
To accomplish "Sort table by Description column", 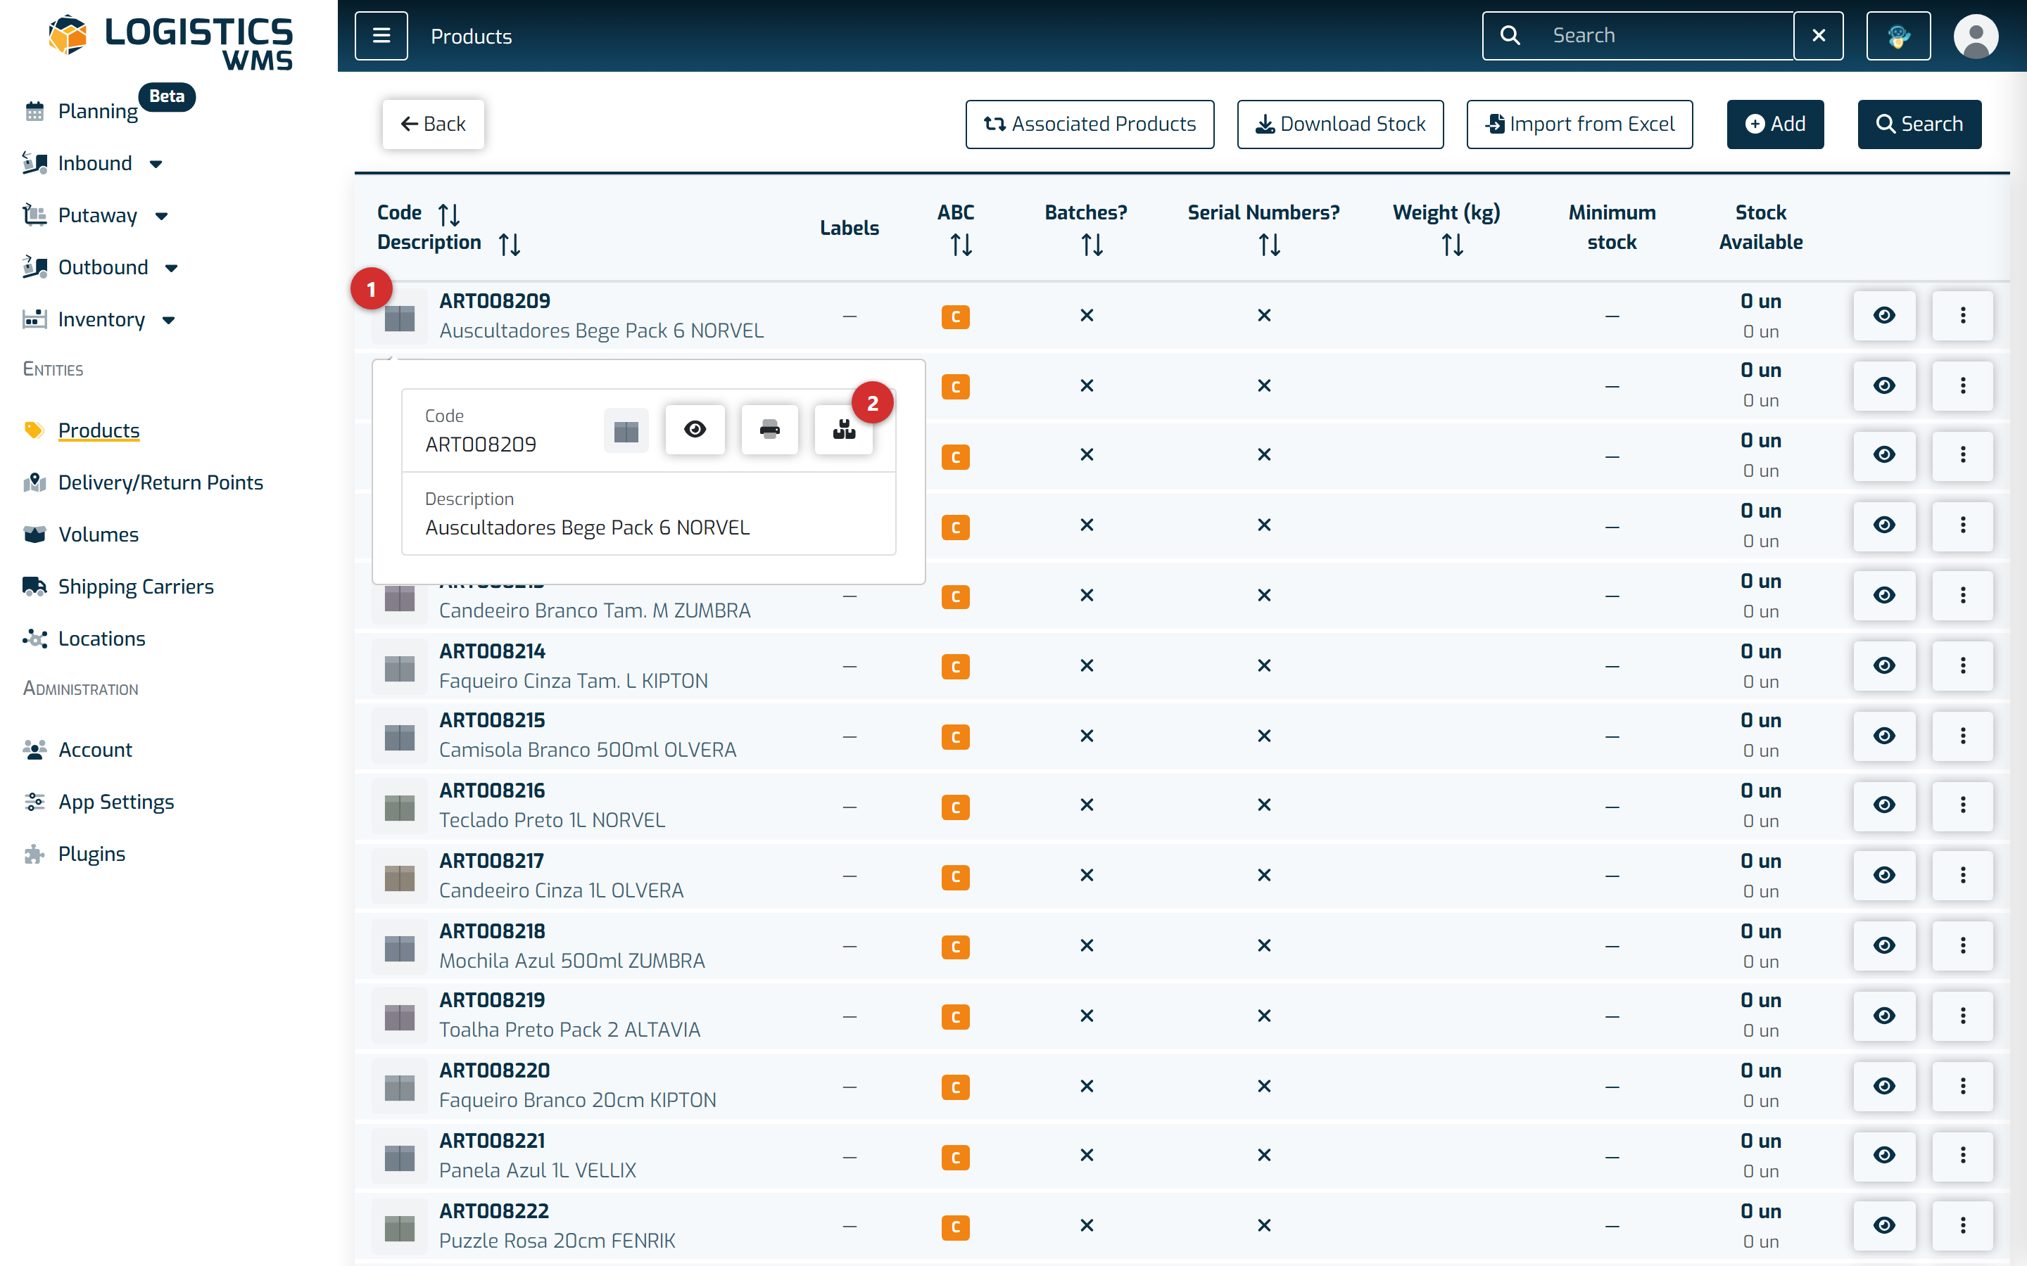I will coord(510,245).
